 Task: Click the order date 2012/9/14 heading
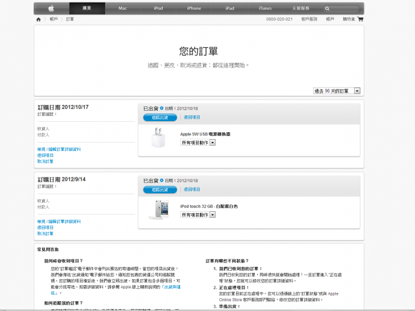tap(62, 179)
